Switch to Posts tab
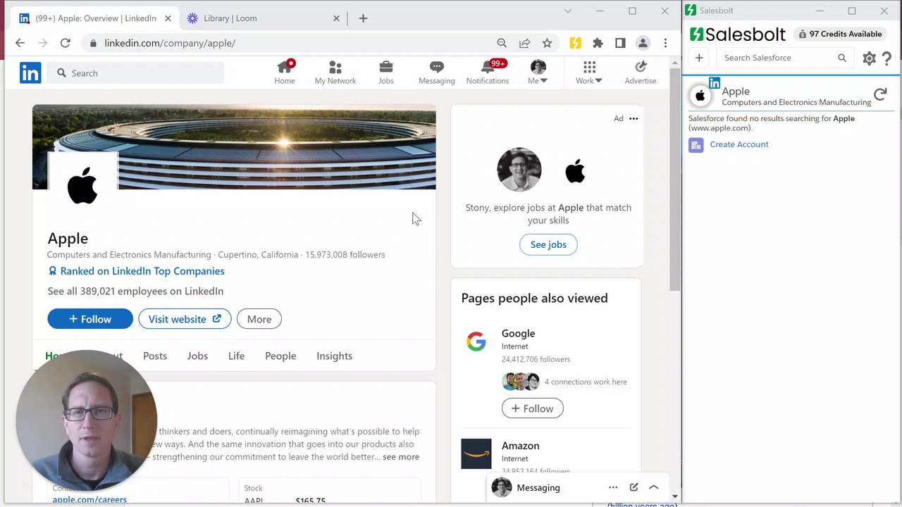 (x=155, y=356)
